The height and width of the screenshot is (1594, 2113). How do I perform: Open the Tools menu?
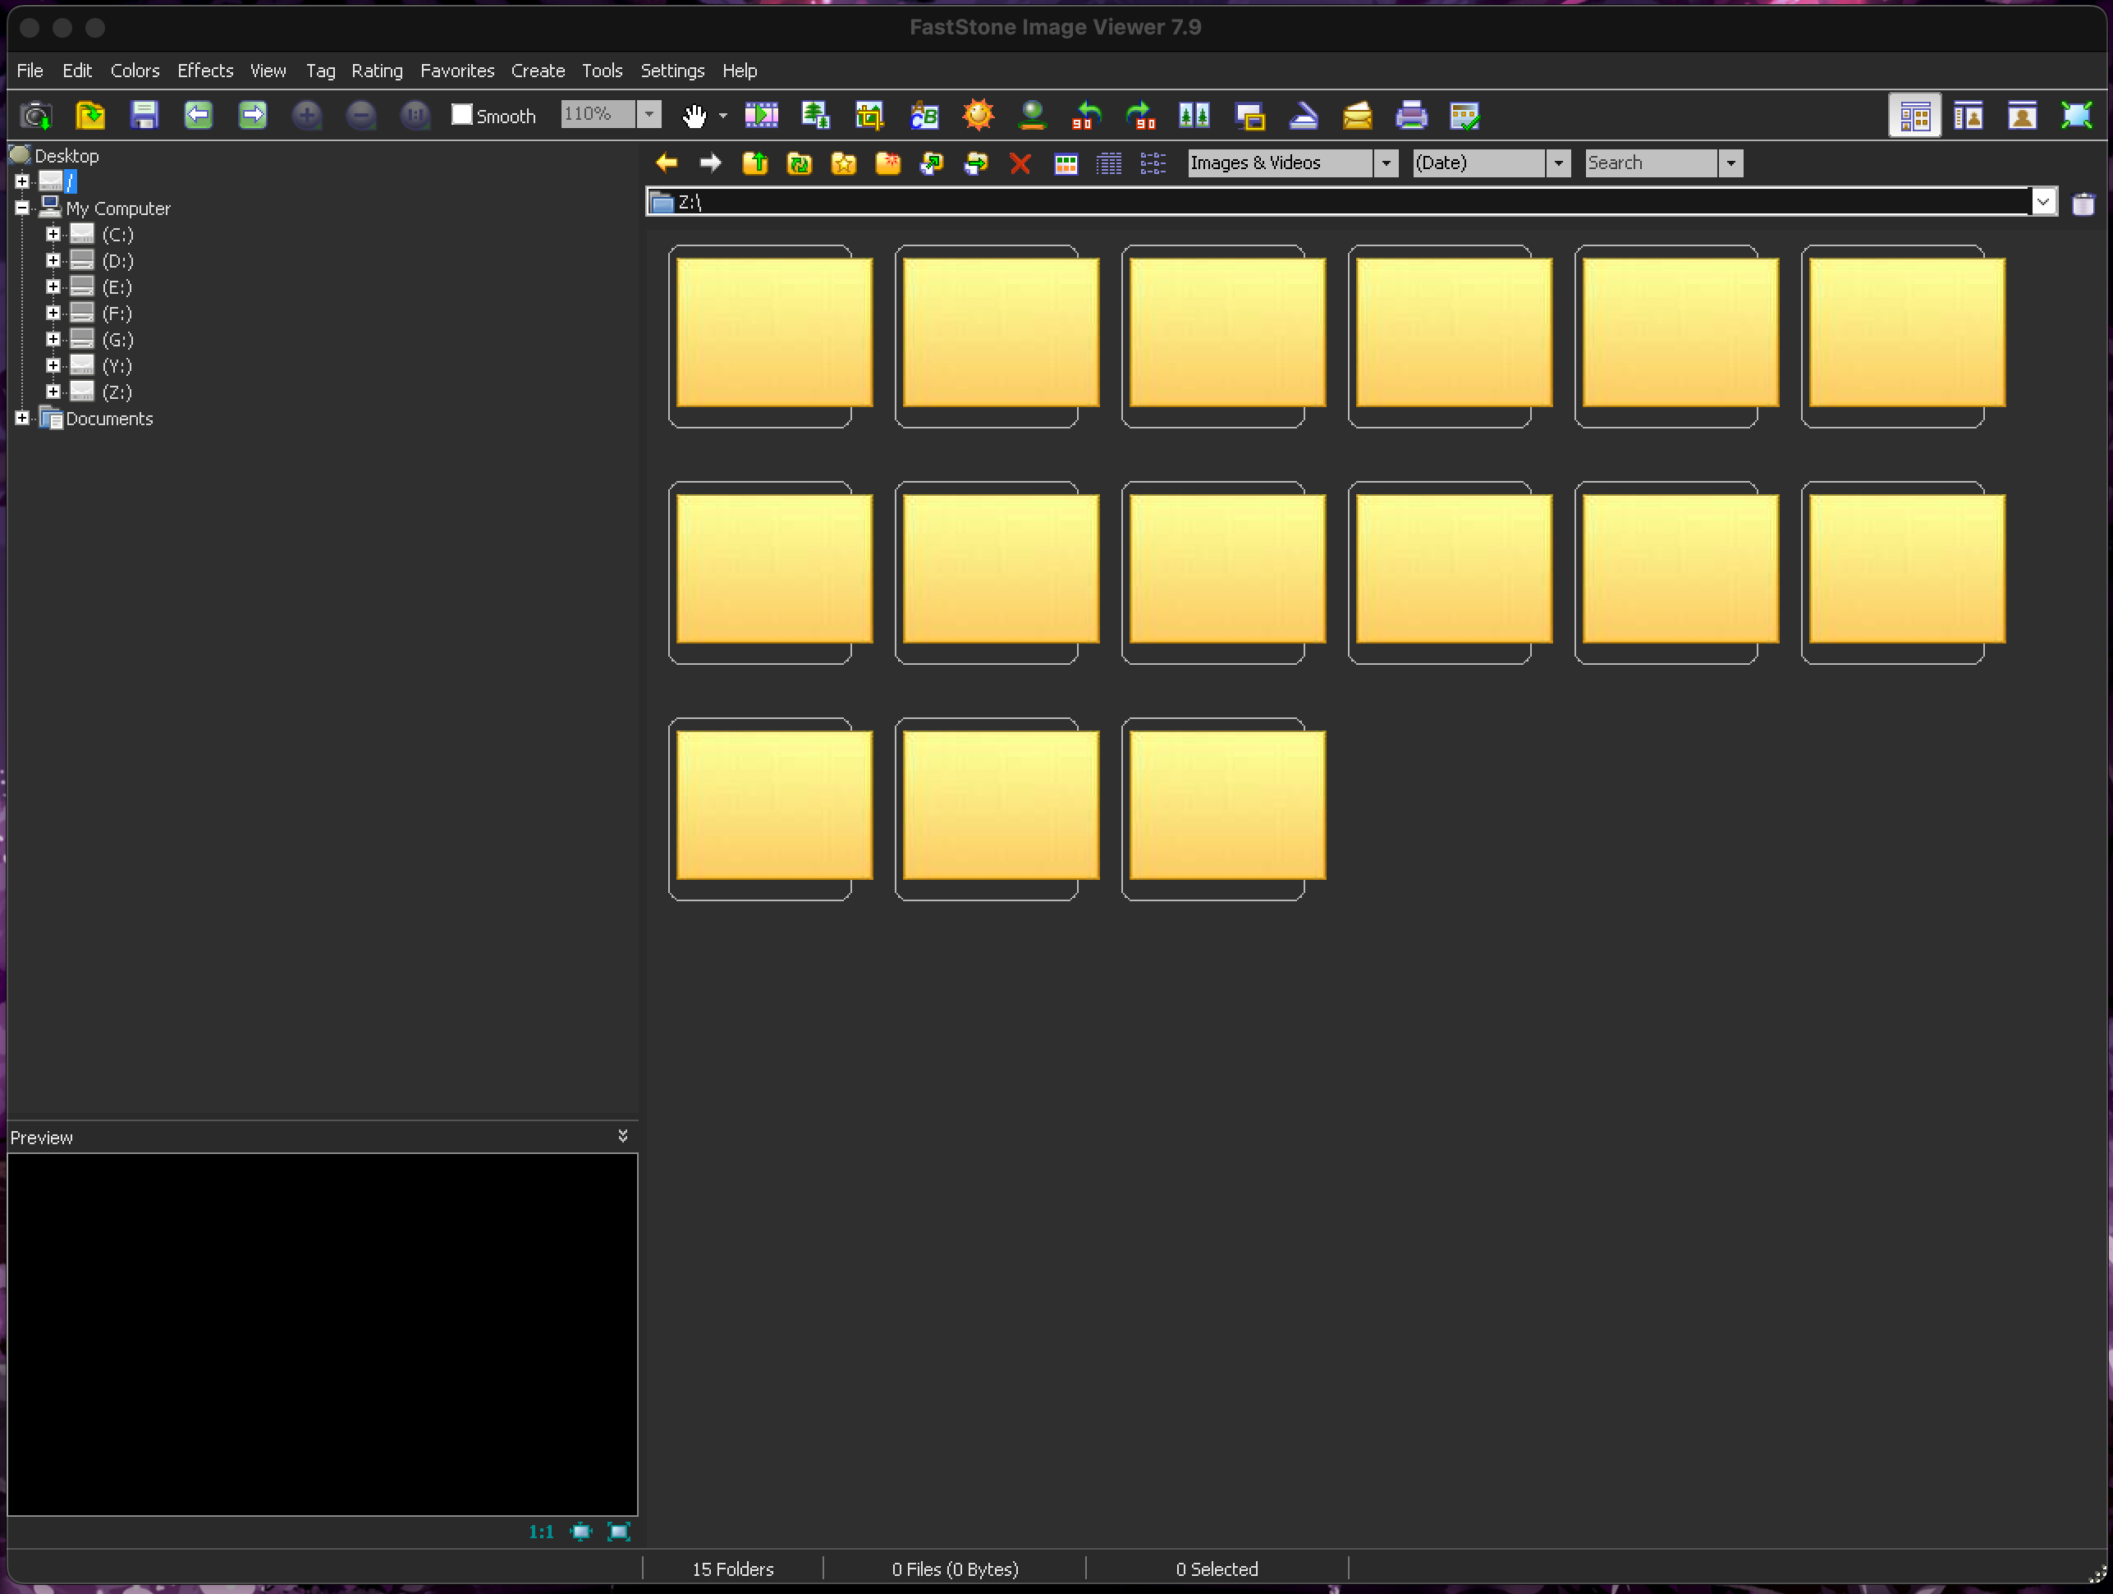click(601, 71)
